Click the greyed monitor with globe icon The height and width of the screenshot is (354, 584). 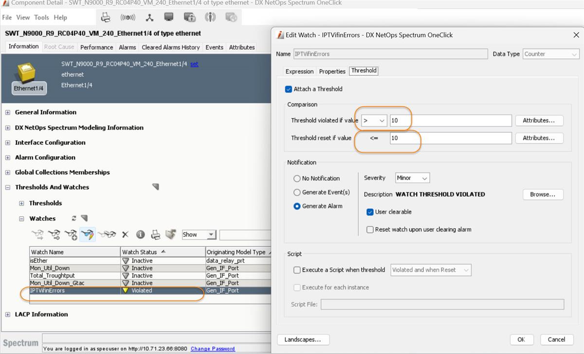(231, 17)
